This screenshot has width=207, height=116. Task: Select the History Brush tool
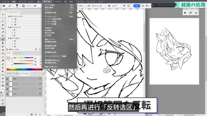3,46
